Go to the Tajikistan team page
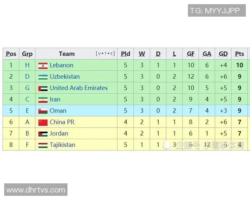The height and width of the screenshot is (200, 250). (x=62, y=145)
